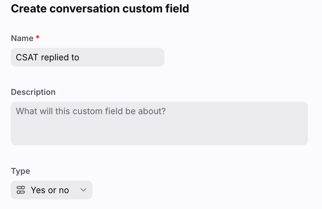The height and width of the screenshot is (209, 322).
Task: Click the 'Create conversation custom field' heading
Action: (100, 9)
